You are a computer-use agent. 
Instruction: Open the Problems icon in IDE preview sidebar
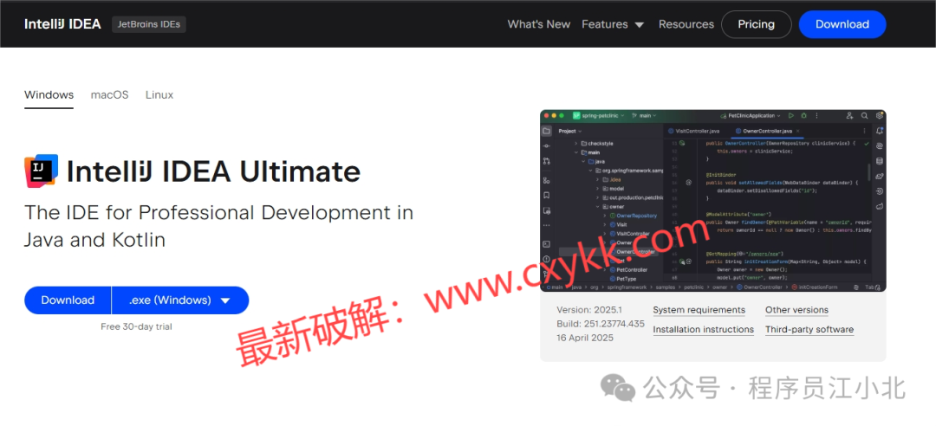pos(546,259)
